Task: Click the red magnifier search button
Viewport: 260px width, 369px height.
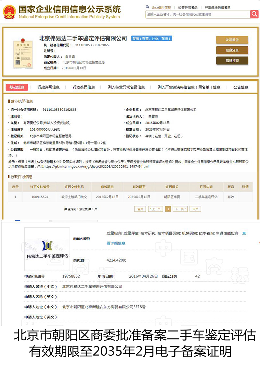Action: (x=254, y=14)
